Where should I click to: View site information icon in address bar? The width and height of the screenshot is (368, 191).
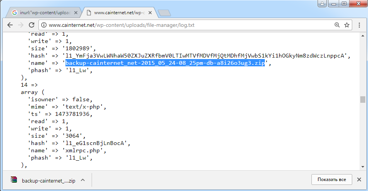click(44, 25)
